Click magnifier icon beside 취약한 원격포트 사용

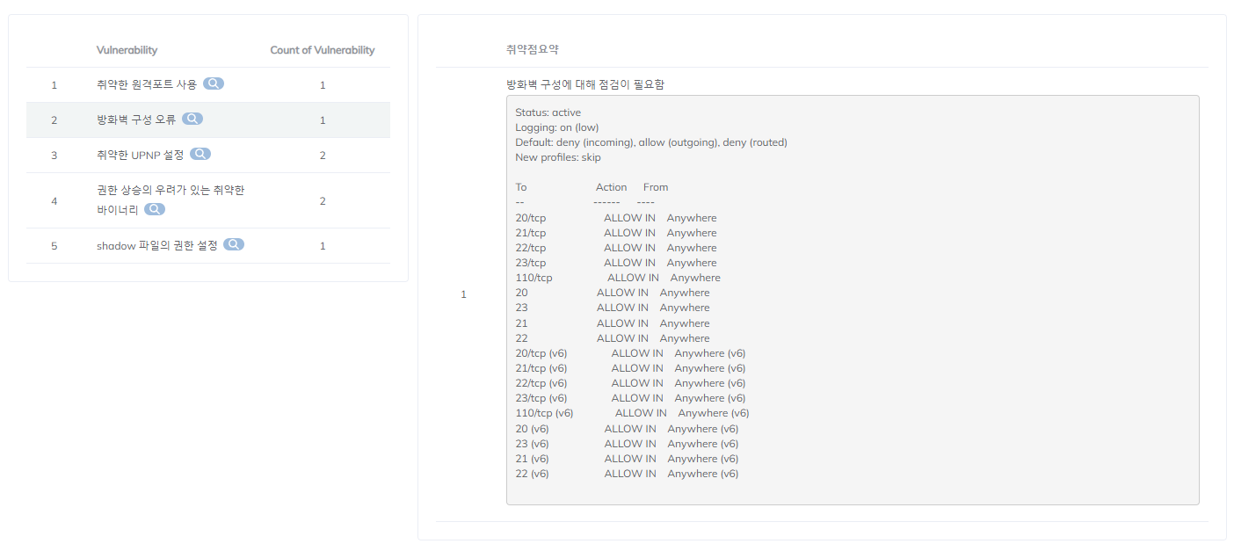[x=214, y=83]
